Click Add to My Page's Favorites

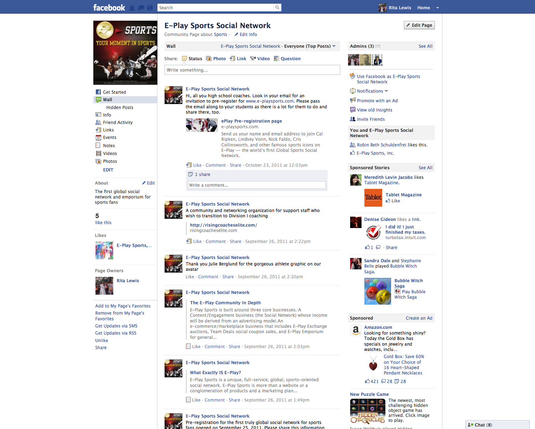(123, 306)
